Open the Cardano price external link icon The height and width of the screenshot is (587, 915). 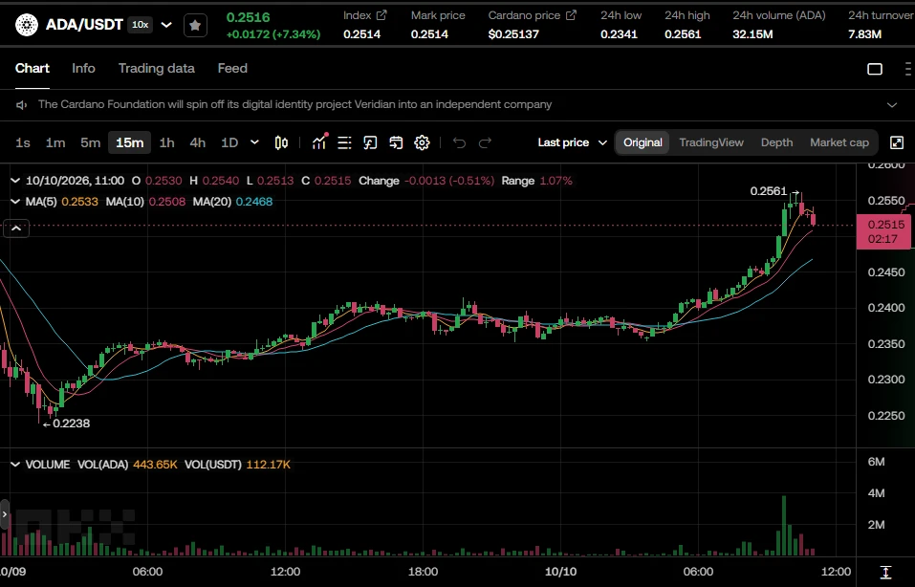572,15
